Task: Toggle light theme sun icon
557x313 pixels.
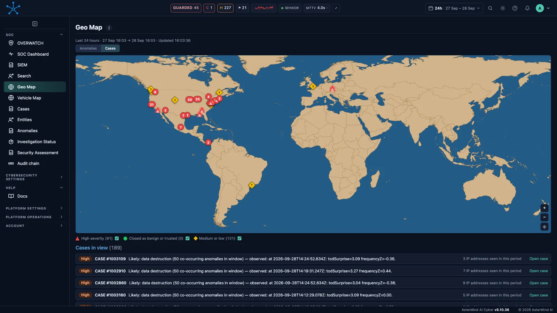Action: [x=503, y=8]
